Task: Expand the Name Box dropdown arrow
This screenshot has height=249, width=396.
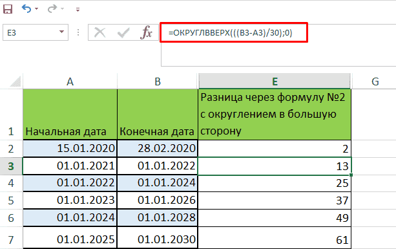Action: pyautogui.click(x=61, y=32)
